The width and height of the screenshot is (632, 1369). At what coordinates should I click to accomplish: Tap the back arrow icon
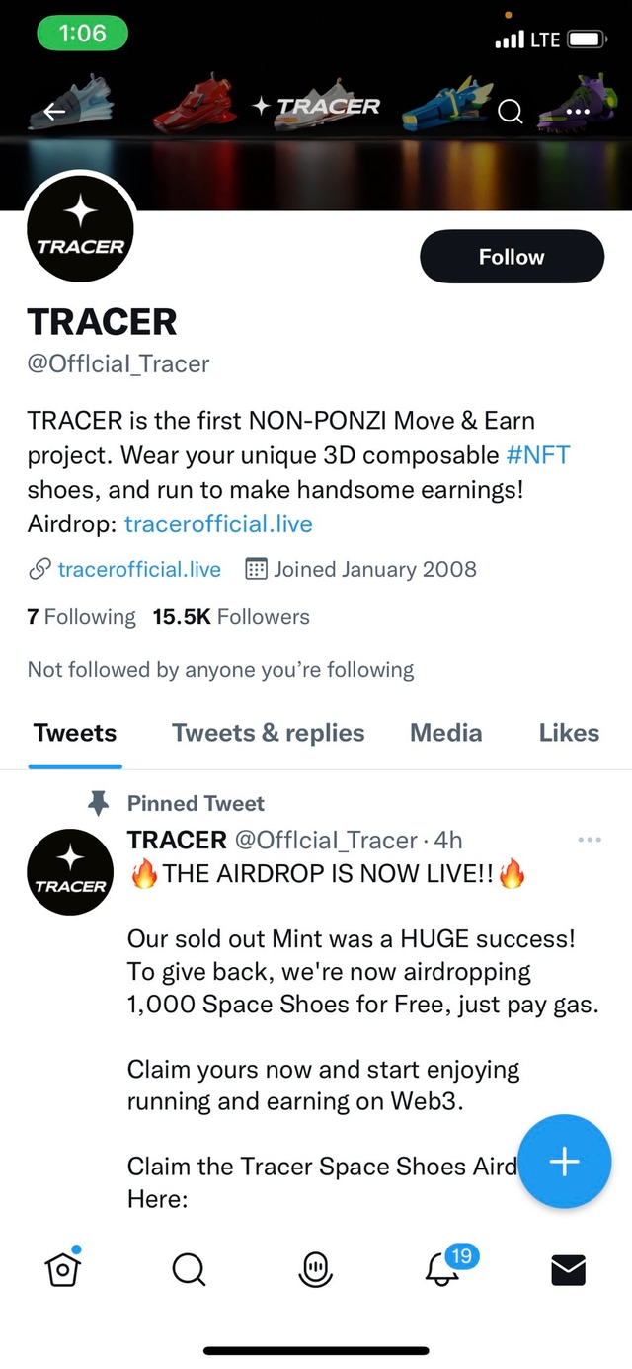[55, 112]
